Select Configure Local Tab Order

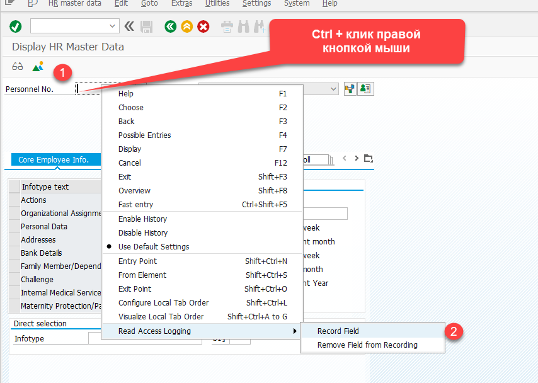[202, 303]
